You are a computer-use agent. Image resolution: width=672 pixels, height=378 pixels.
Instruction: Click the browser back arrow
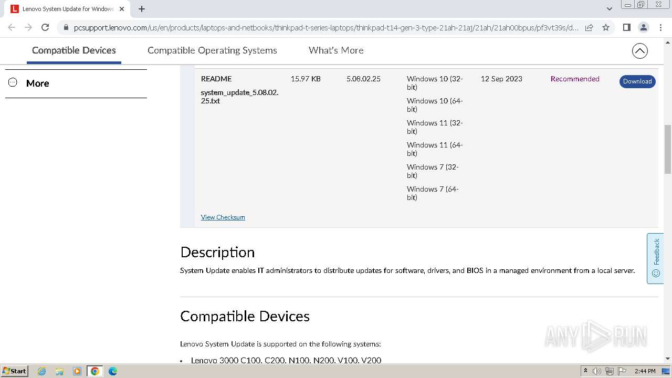tap(12, 27)
